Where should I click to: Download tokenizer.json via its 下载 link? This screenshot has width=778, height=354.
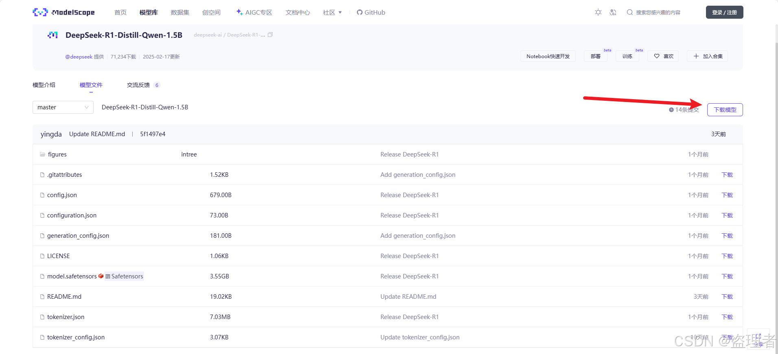727,317
